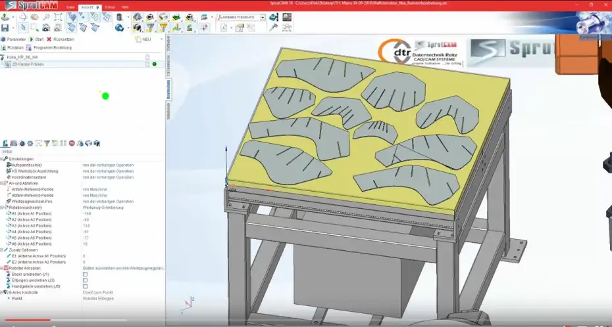Open the Datei menu
The height and width of the screenshot is (327, 612).
coord(70,7)
